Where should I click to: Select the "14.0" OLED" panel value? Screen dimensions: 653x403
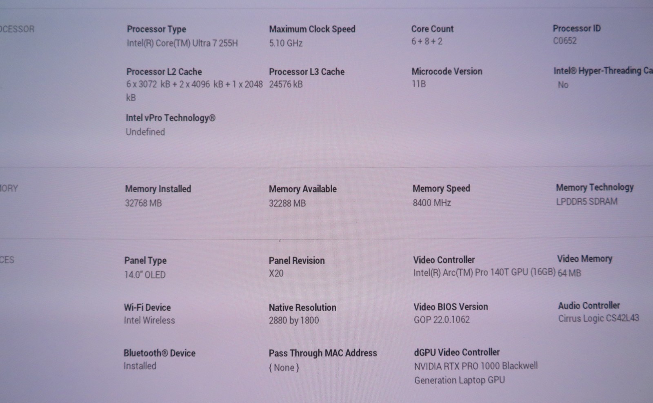(x=145, y=275)
